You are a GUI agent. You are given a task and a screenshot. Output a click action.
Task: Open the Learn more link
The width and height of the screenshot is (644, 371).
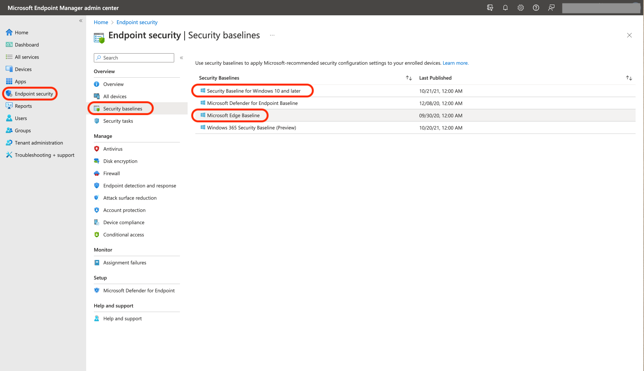(455, 63)
